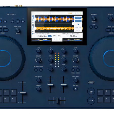Viewport: 114px width, 114px height.
Task: Tap left deck Beat Jump forward arrow
Action: (6, 30)
